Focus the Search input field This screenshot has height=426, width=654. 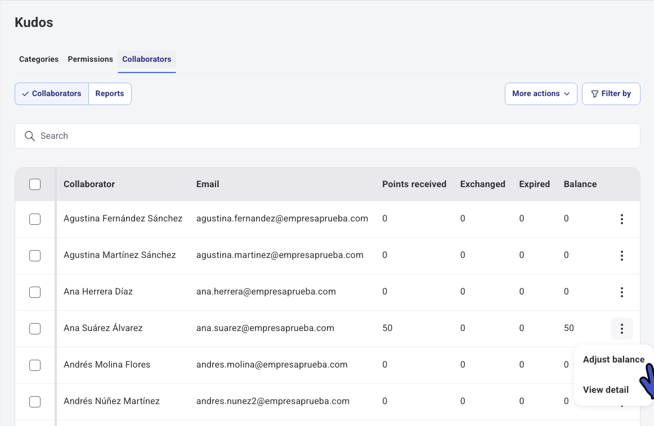pos(328,136)
